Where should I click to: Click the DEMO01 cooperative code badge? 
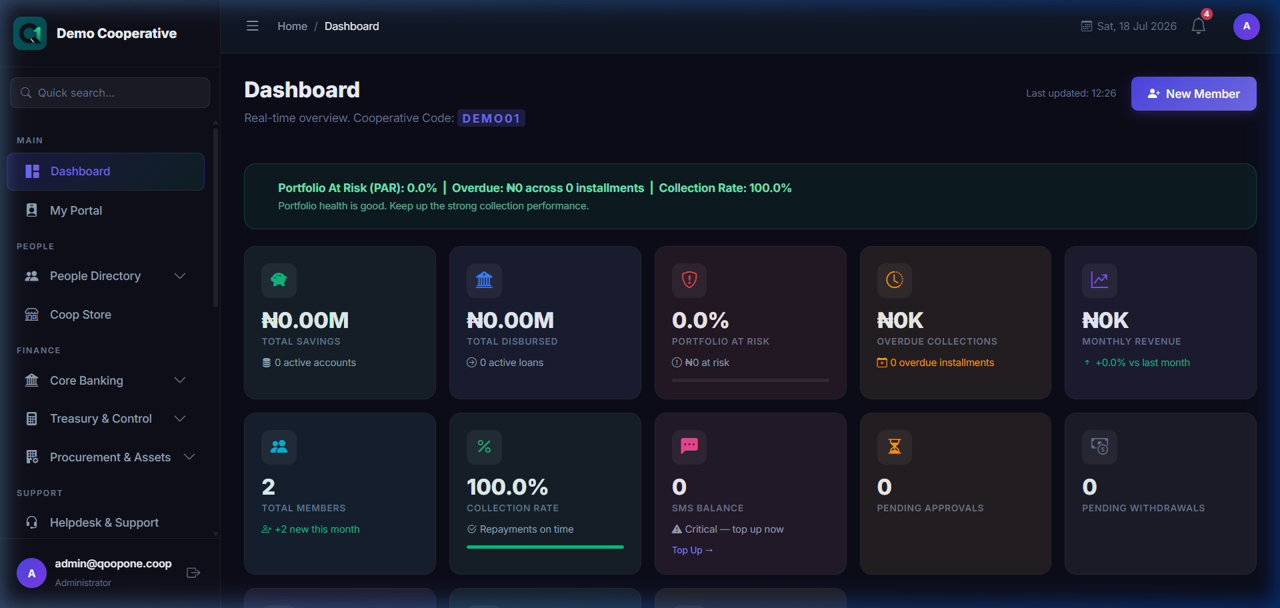[491, 118]
